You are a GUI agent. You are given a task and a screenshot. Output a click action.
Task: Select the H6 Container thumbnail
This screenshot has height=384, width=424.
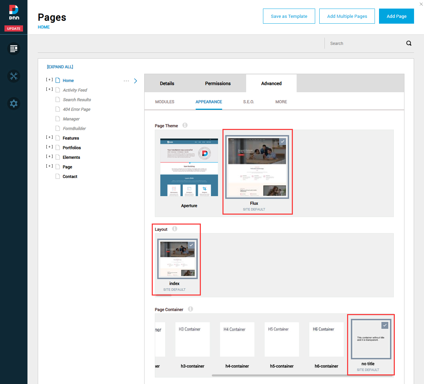click(326, 339)
